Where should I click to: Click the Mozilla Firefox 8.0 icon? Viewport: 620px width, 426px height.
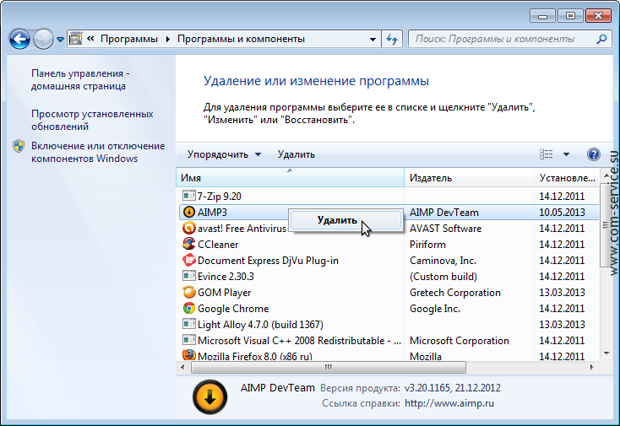189,355
